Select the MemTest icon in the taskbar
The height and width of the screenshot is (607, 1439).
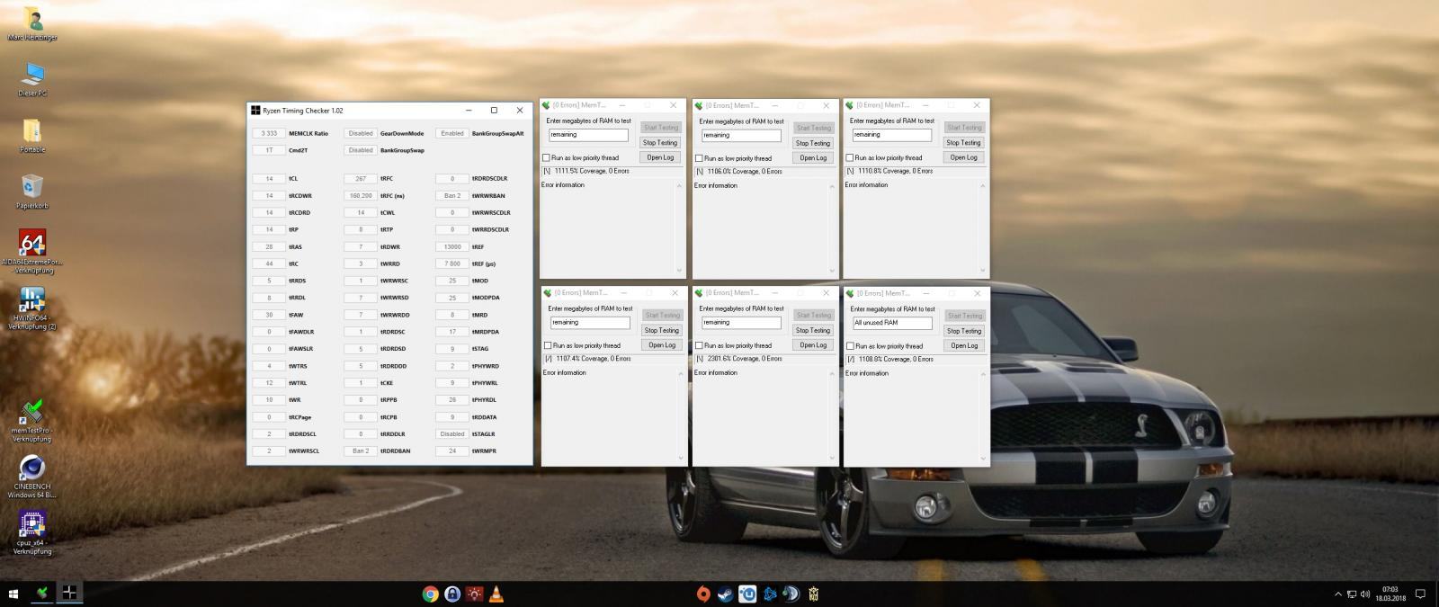pyautogui.click(x=41, y=594)
